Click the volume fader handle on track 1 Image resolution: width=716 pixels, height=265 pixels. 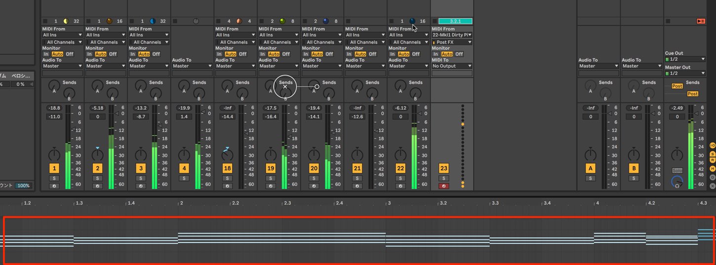[74, 130]
